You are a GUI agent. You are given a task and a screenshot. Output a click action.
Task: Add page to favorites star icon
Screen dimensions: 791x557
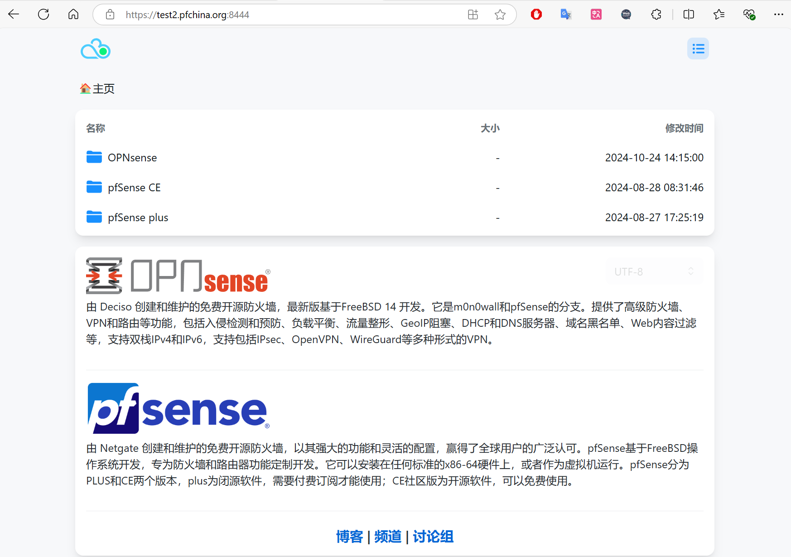click(500, 15)
